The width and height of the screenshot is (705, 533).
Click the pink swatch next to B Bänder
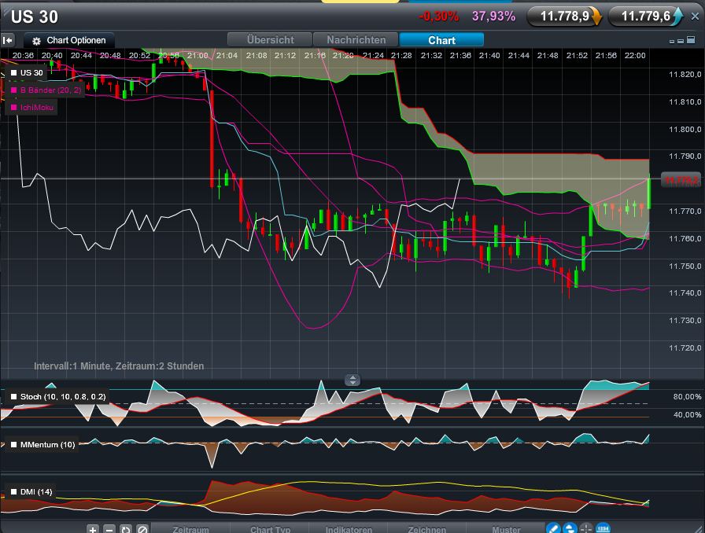coord(13,90)
